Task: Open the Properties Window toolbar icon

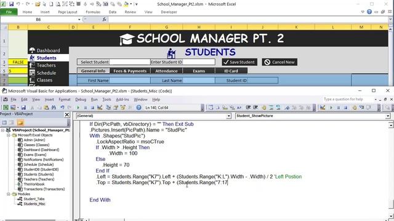Action: (116, 107)
